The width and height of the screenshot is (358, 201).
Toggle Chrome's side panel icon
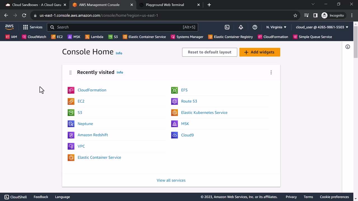(315, 15)
